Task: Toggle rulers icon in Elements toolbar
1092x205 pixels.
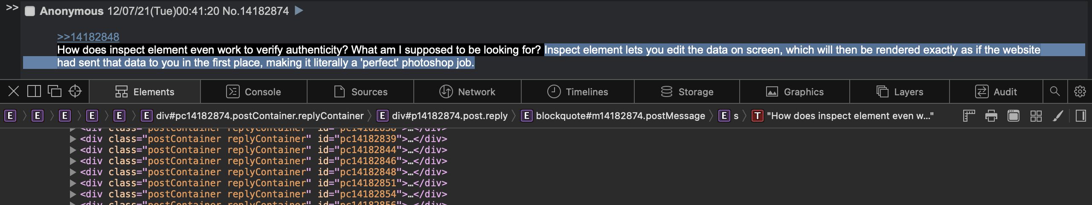Action: click(969, 116)
